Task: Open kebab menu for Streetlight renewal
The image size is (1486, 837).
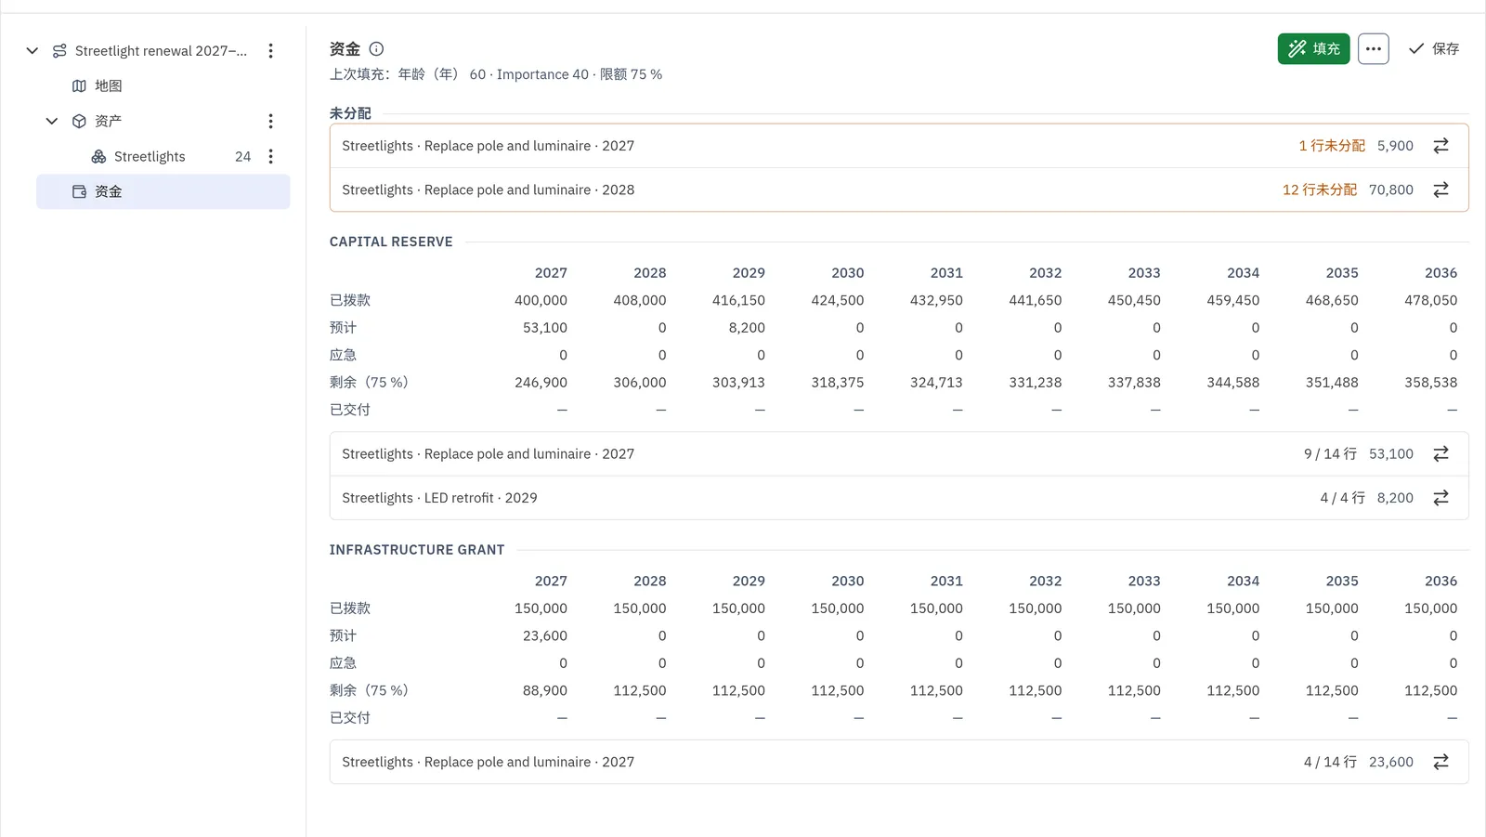Action: 270,50
